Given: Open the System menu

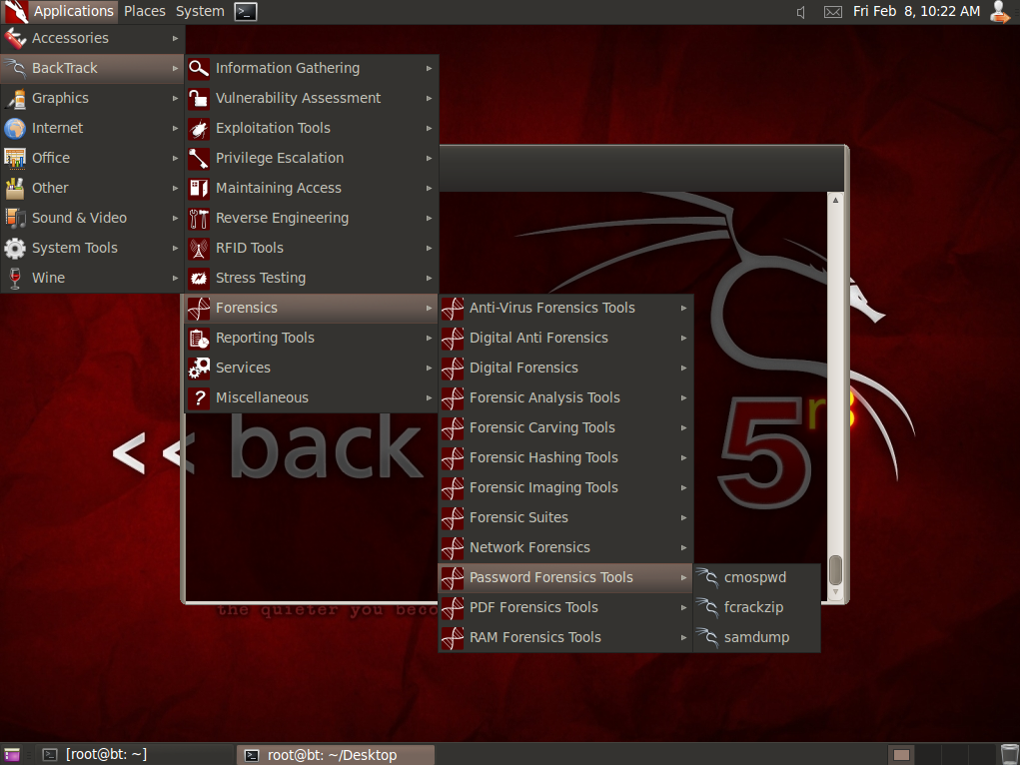Looking at the screenshot, I should point(200,12).
